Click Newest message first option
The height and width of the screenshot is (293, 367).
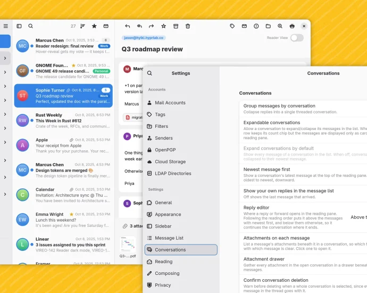pos(303,175)
